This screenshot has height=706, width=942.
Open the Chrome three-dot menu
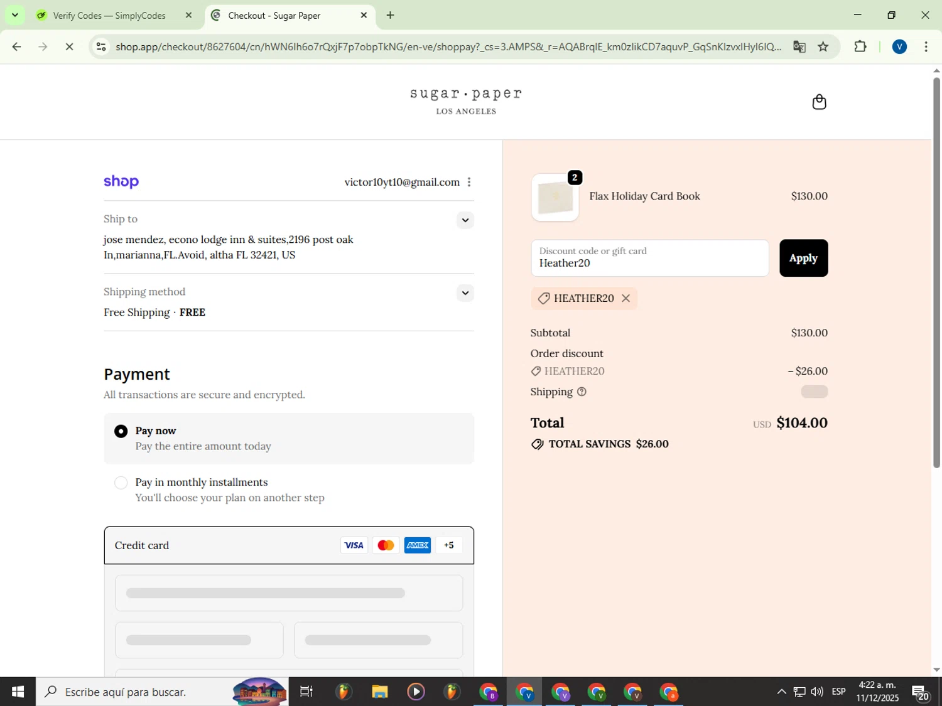[926, 46]
